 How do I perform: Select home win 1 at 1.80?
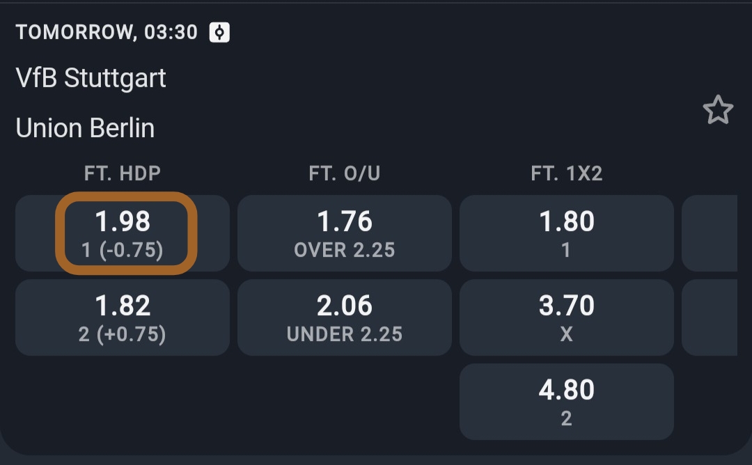pos(566,233)
